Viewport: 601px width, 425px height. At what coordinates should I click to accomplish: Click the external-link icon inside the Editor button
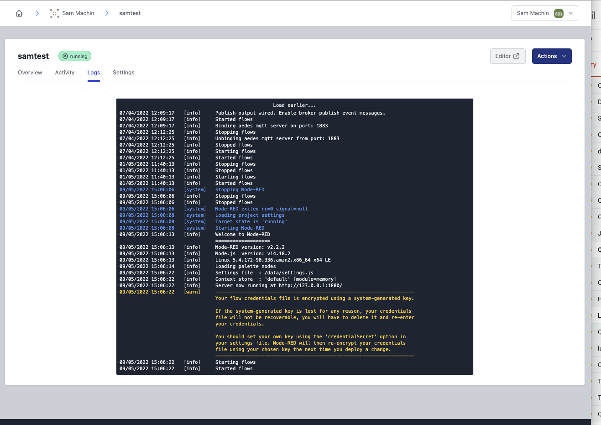pyautogui.click(x=516, y=56)
